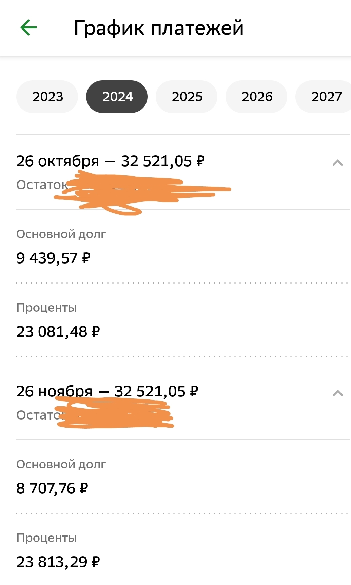Click Проценты label in November payment

46,538
